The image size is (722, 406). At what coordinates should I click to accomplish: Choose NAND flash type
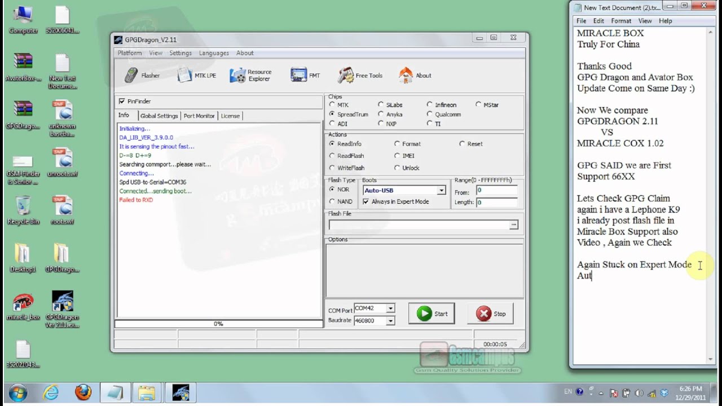tap(332, 202)
